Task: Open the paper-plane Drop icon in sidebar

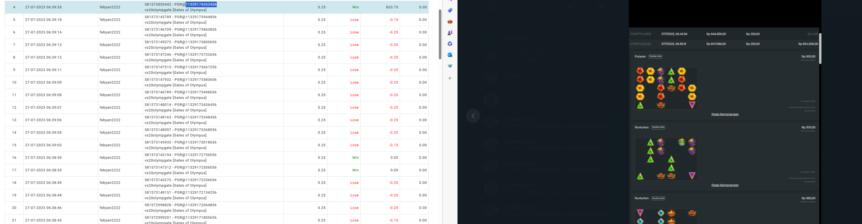Action: point(450,66)
